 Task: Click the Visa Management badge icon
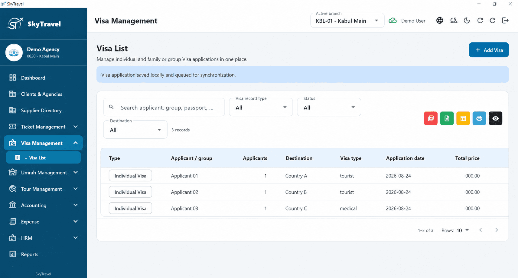tap(13, 143)
